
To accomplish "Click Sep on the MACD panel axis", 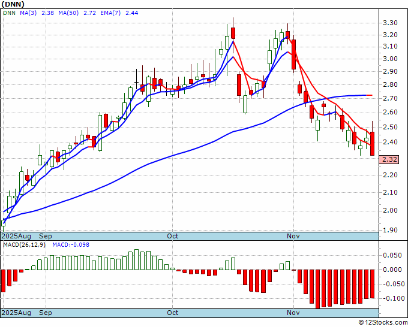I will [46, 313].
